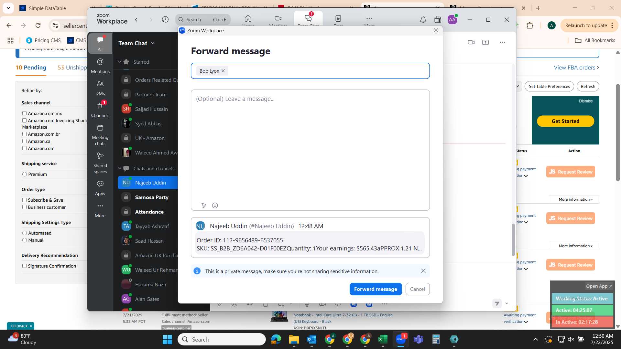Click Forward message button
Viewport: 621px width, 349px height.
tap(376, 289)
